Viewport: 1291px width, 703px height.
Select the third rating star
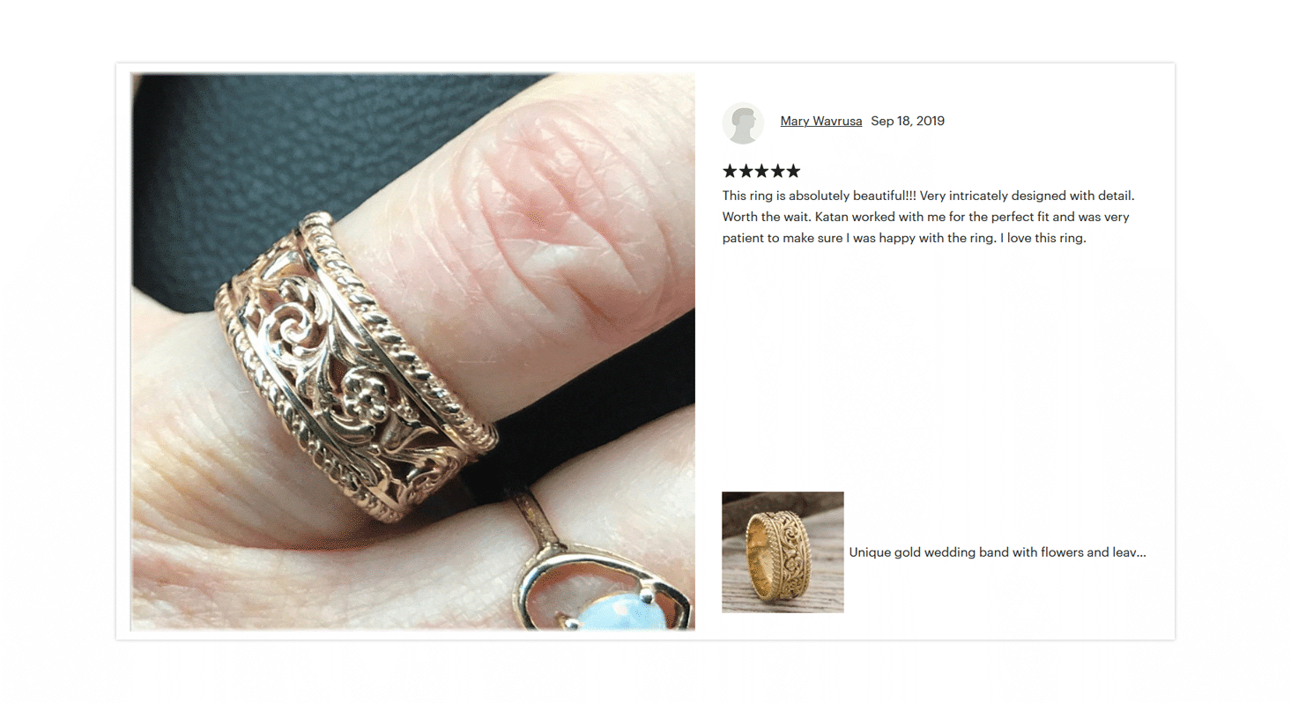(x=761, y=171)
